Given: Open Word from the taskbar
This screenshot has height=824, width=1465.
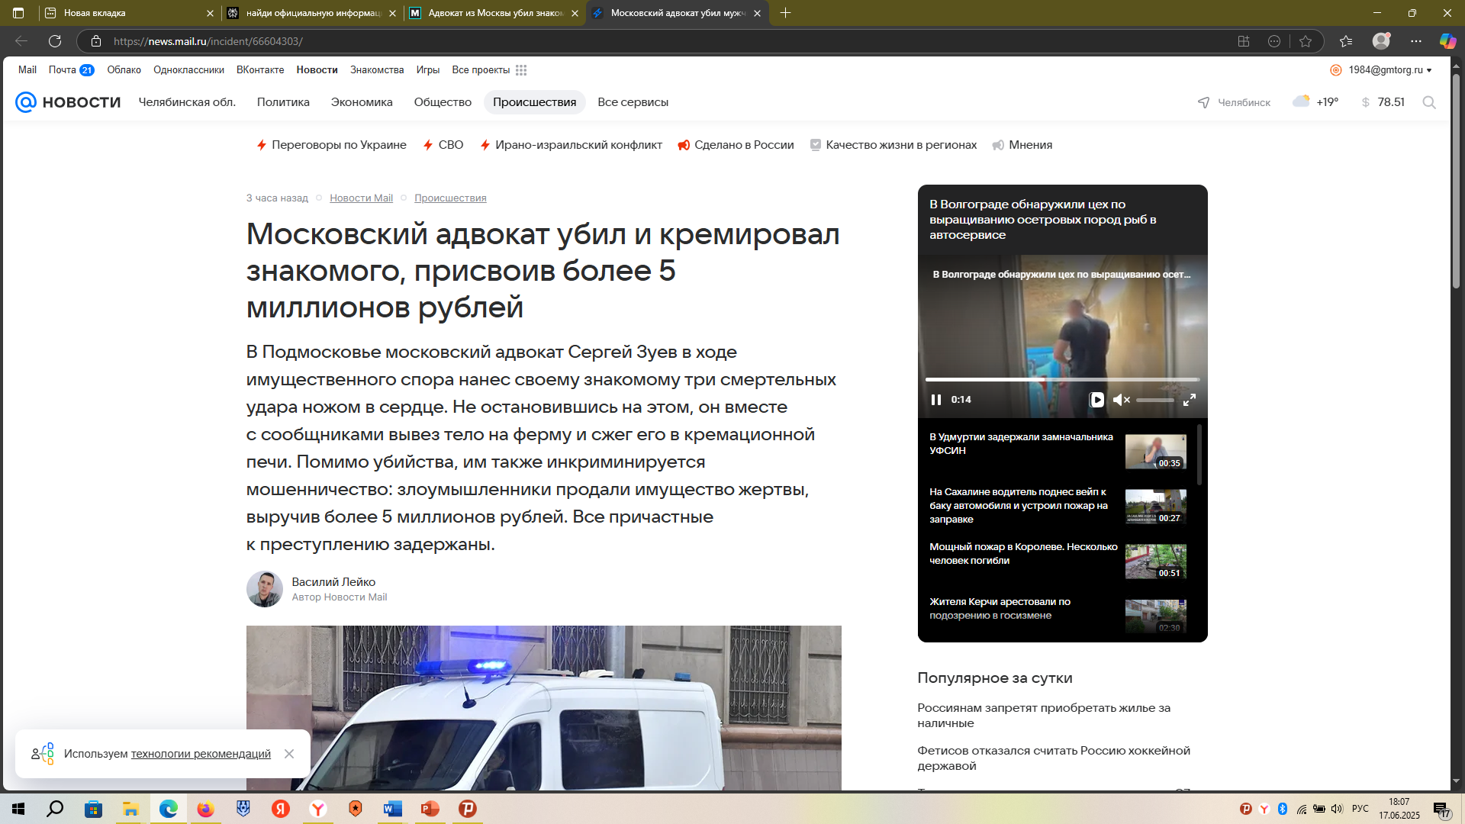Looking at the screenshot, I should coord(393,809).
